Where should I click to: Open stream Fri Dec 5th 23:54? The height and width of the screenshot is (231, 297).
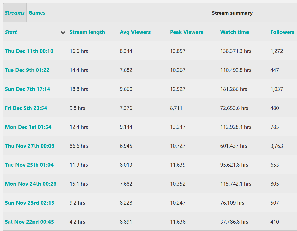26,108
